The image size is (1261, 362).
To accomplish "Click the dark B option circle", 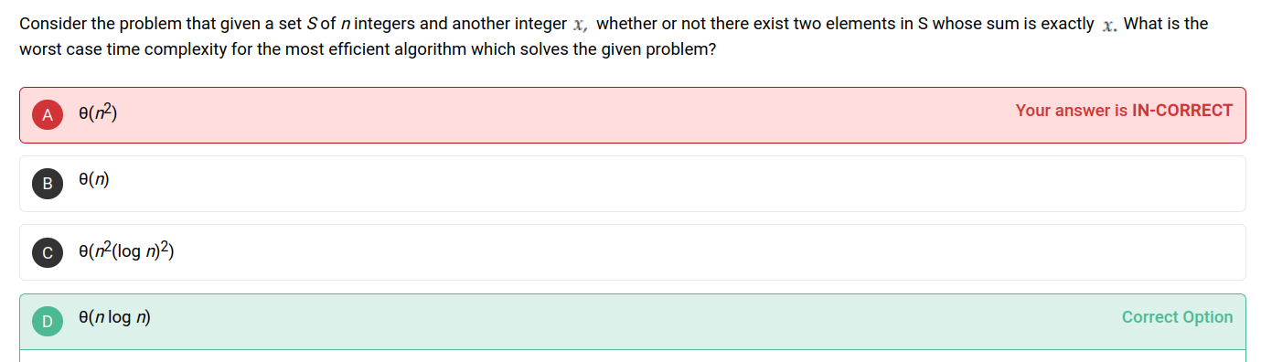I will coord(48,183).
